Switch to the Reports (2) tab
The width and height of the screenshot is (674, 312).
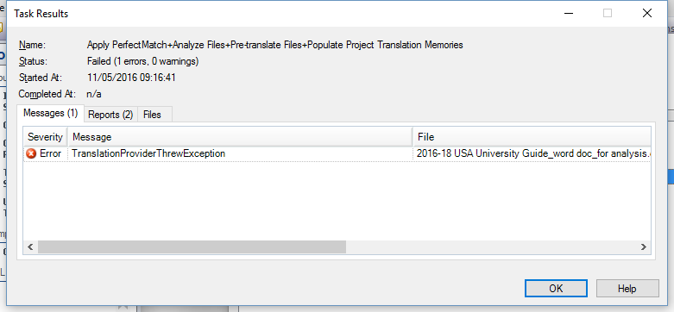(x=110, y=115)
